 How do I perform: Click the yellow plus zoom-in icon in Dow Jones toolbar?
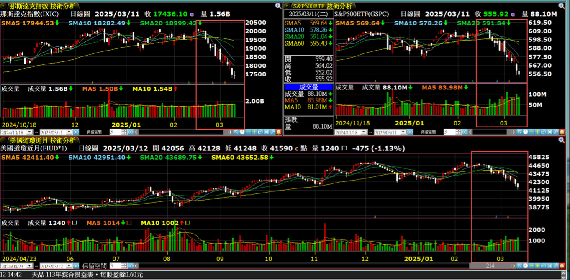click(537, 266)
